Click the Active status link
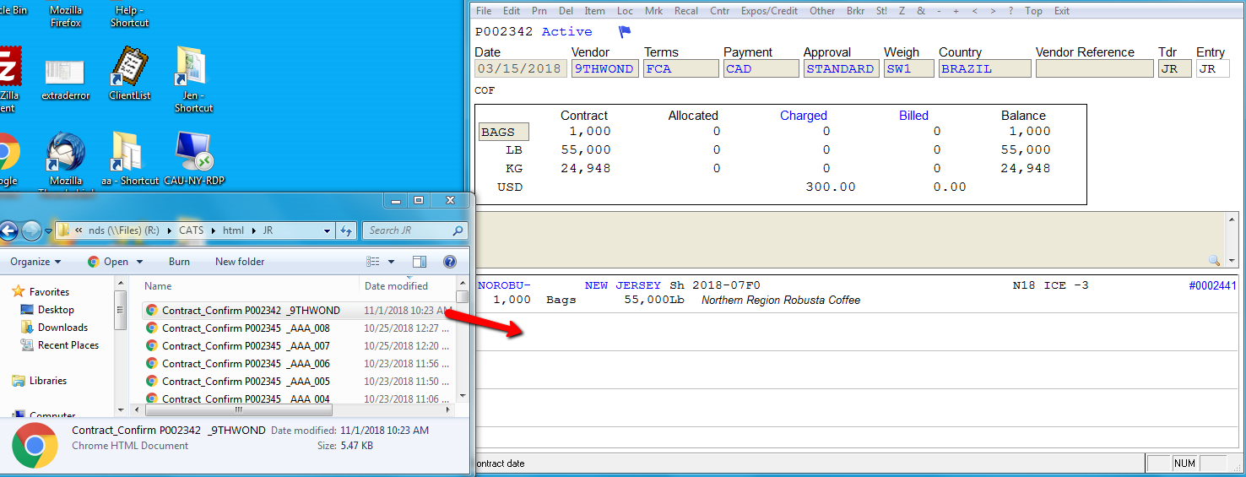Screen dimensions: 1246x477 566,31
